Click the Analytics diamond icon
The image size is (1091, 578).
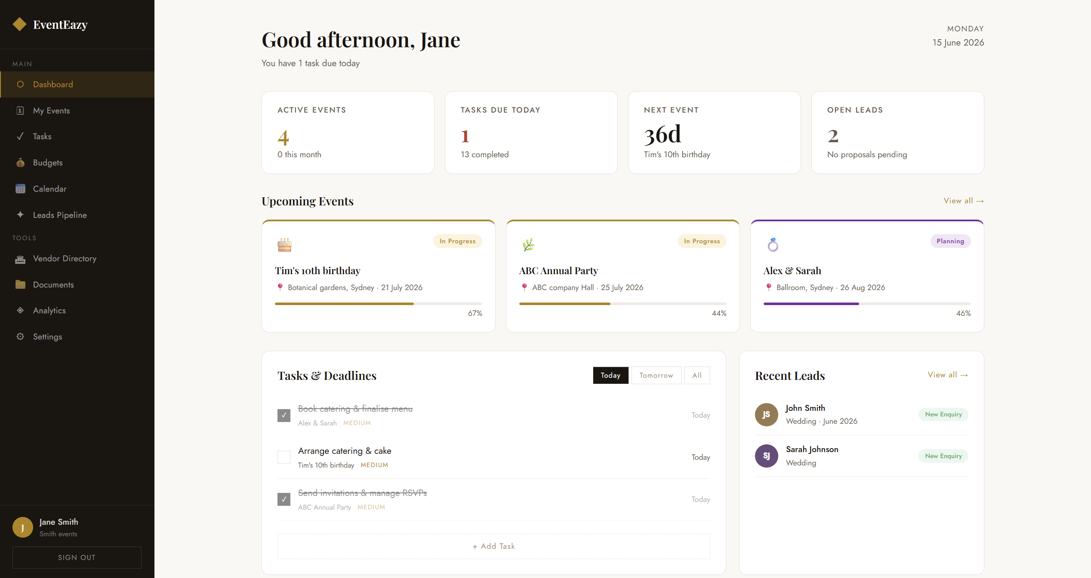[20, 310]
